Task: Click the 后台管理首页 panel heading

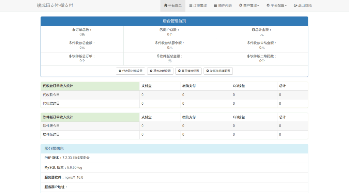Action: coord(174,21)
